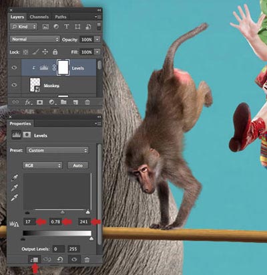The width and height of the screenshot is (267, 275).
Task: Click the input shadow slider handle
Action: tap(27, 212)
